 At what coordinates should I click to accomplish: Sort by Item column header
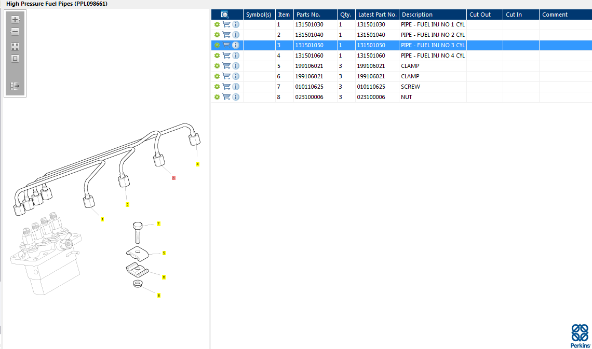(284, 15)
